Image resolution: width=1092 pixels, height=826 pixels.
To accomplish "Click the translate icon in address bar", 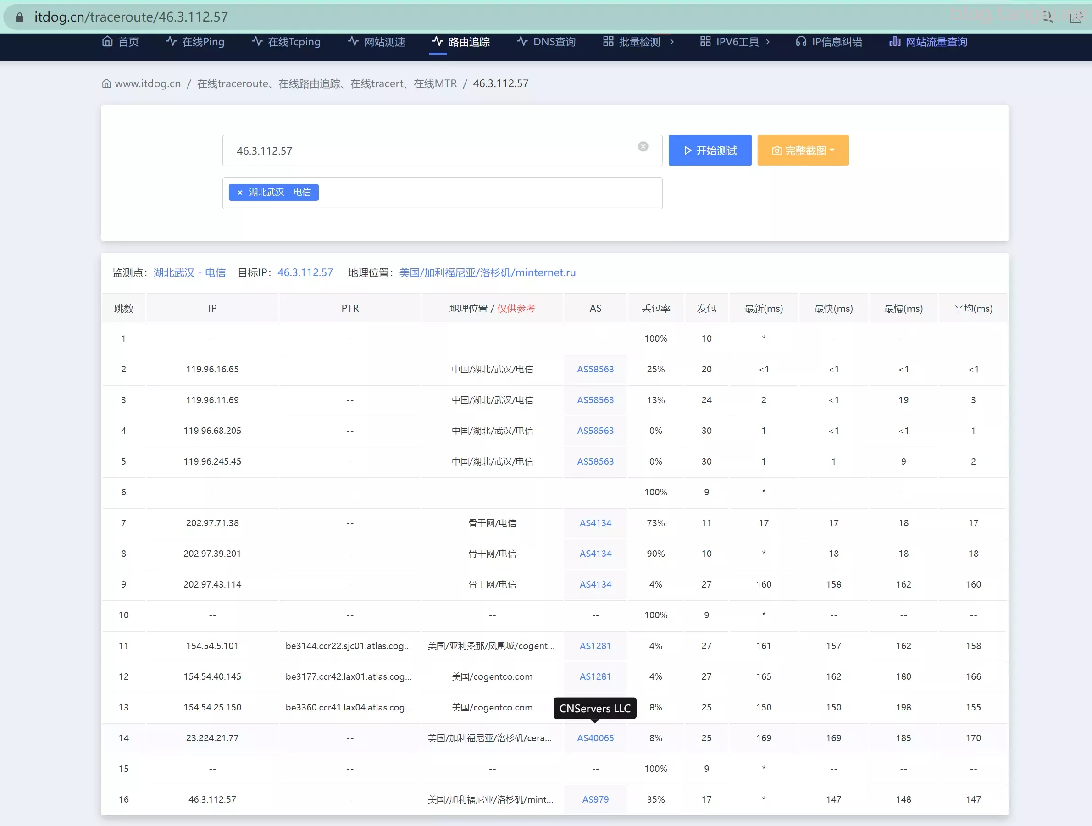I will point(1047,17).
